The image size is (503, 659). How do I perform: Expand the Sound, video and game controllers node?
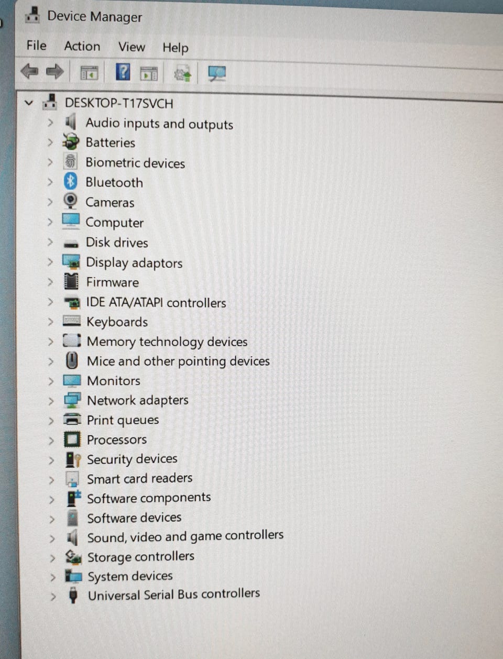tap(52, 539)
